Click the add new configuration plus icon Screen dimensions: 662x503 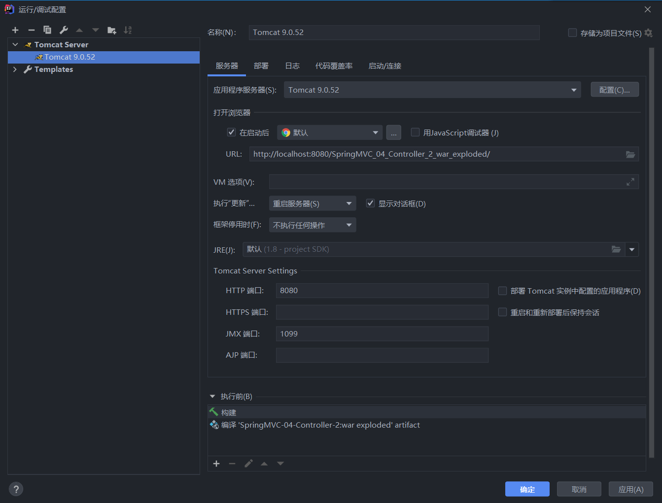[15, 30]
